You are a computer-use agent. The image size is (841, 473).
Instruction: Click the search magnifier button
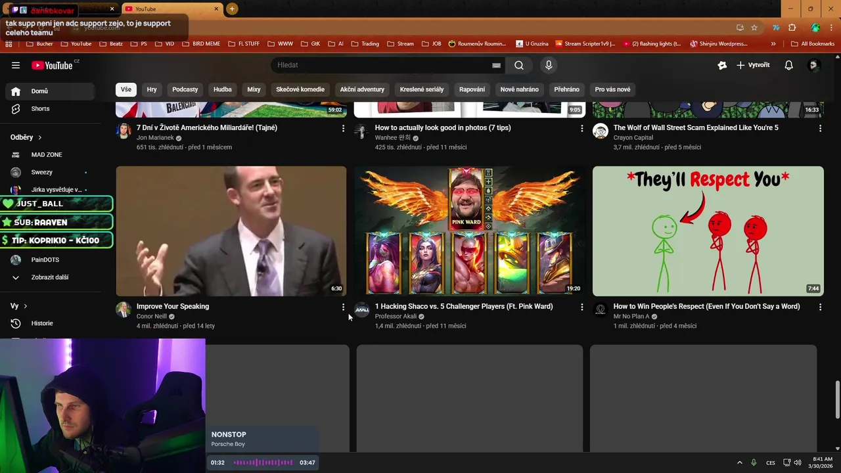[x=519, y=65]
